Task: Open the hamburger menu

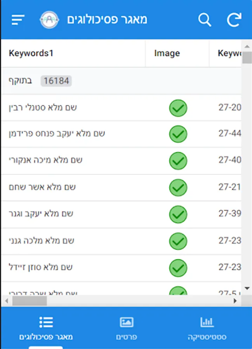Action: tap(18, 19)
